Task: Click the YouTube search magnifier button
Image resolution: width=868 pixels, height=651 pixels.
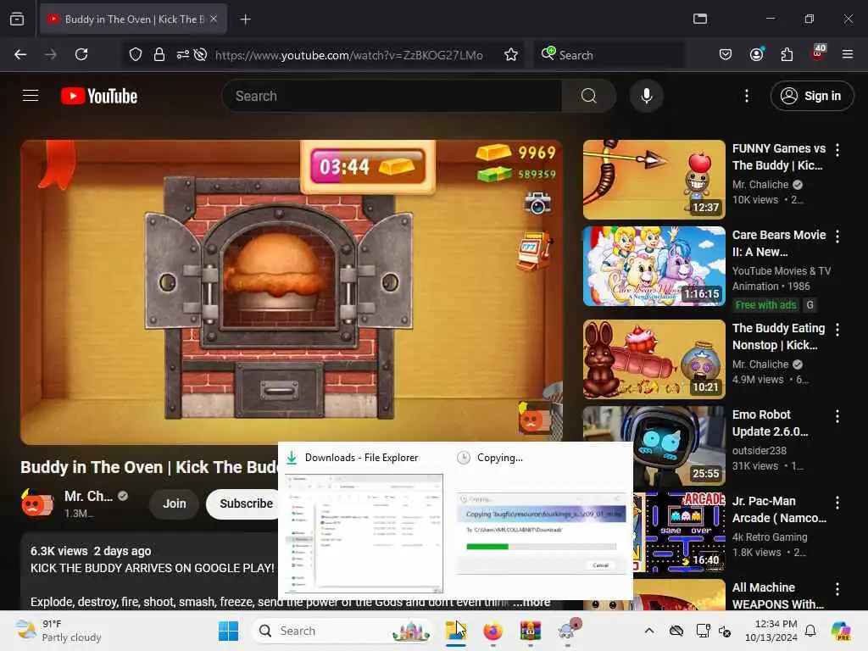Action: pos(589,96)
